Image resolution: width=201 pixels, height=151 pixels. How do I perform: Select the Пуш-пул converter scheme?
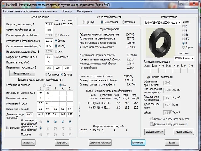point(84,22)
